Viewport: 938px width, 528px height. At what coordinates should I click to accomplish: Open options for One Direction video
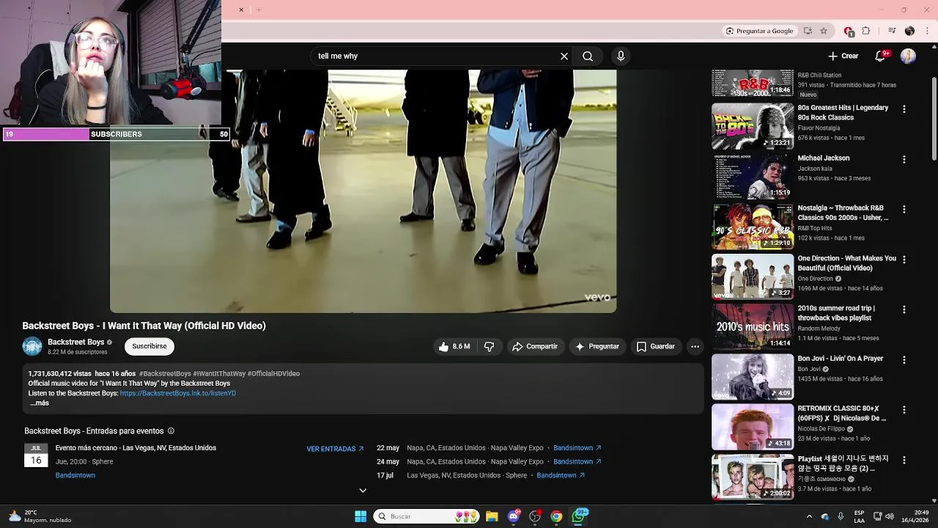pyautogui.click(x=904, y=260)
